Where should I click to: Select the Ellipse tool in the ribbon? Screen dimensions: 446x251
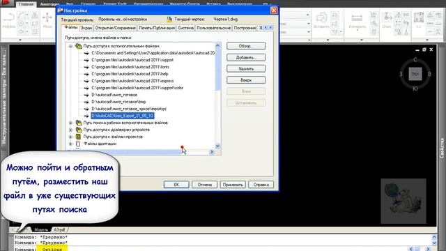pyautogui.click(x=21, y=31)
